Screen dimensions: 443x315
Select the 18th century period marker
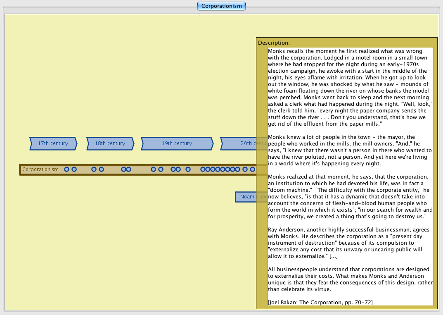(110, 143)
